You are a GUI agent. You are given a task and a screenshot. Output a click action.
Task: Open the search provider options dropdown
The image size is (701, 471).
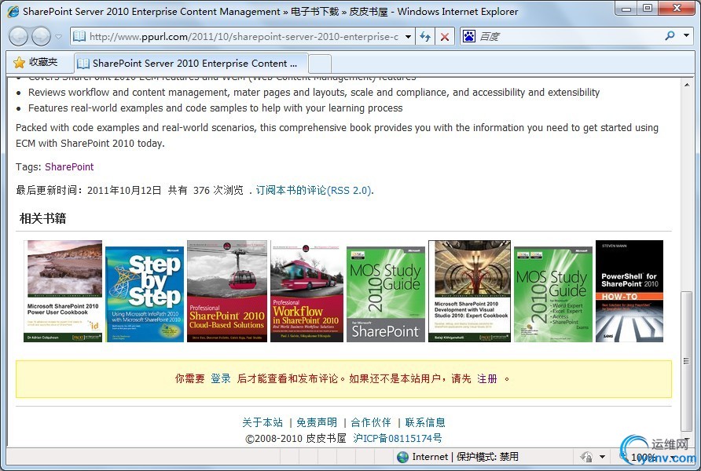click(x=686, y=35)
